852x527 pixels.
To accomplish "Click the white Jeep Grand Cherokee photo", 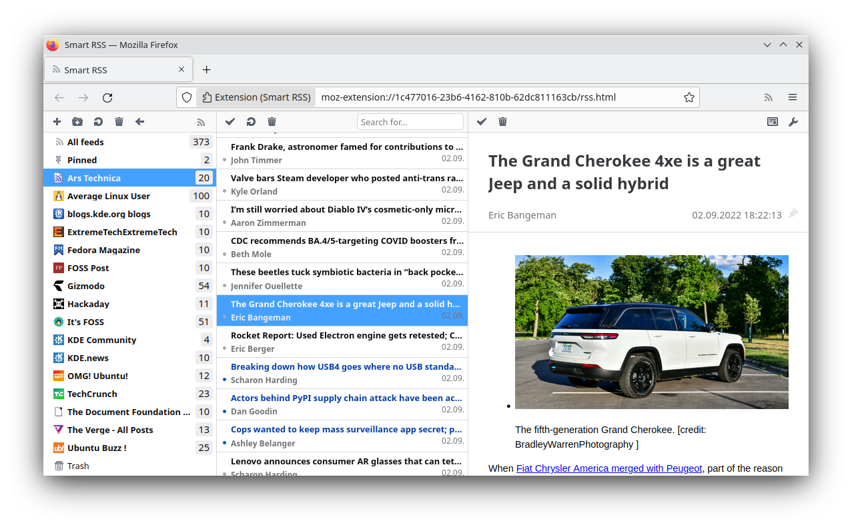I will pos(652,332).
